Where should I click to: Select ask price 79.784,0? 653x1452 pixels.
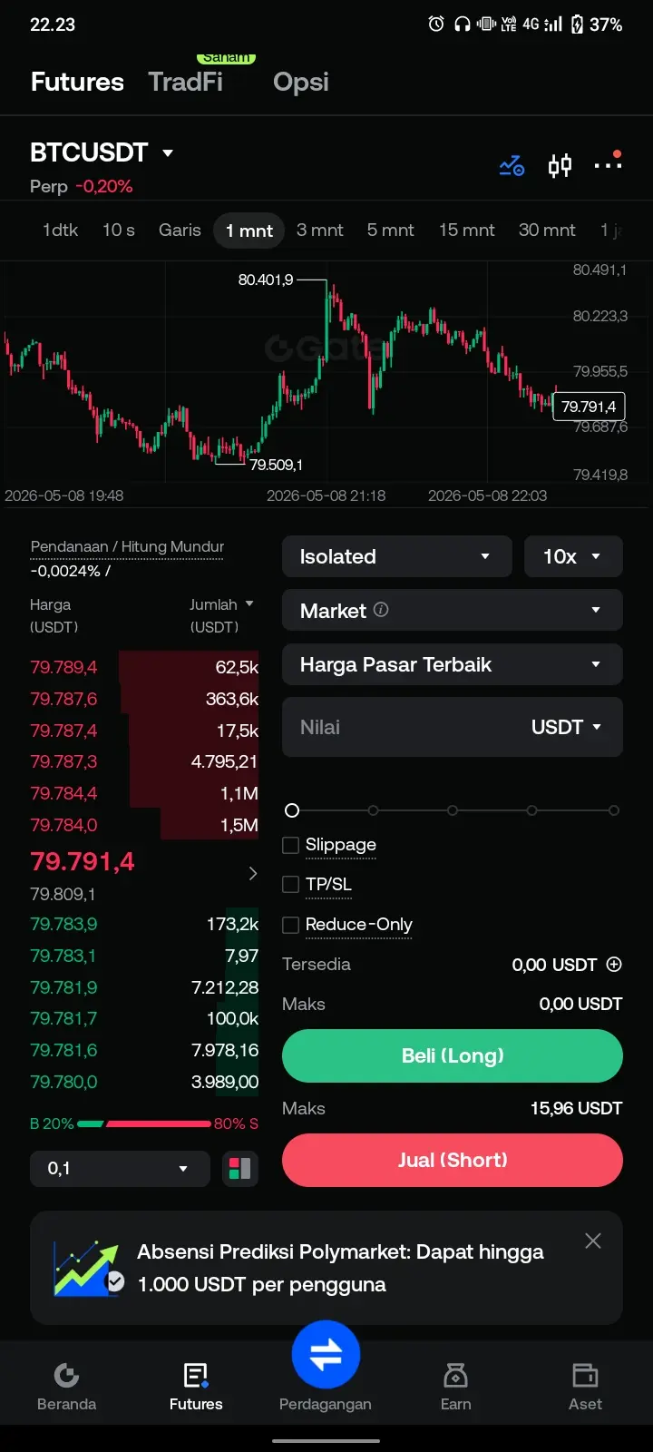coord(63,825)
